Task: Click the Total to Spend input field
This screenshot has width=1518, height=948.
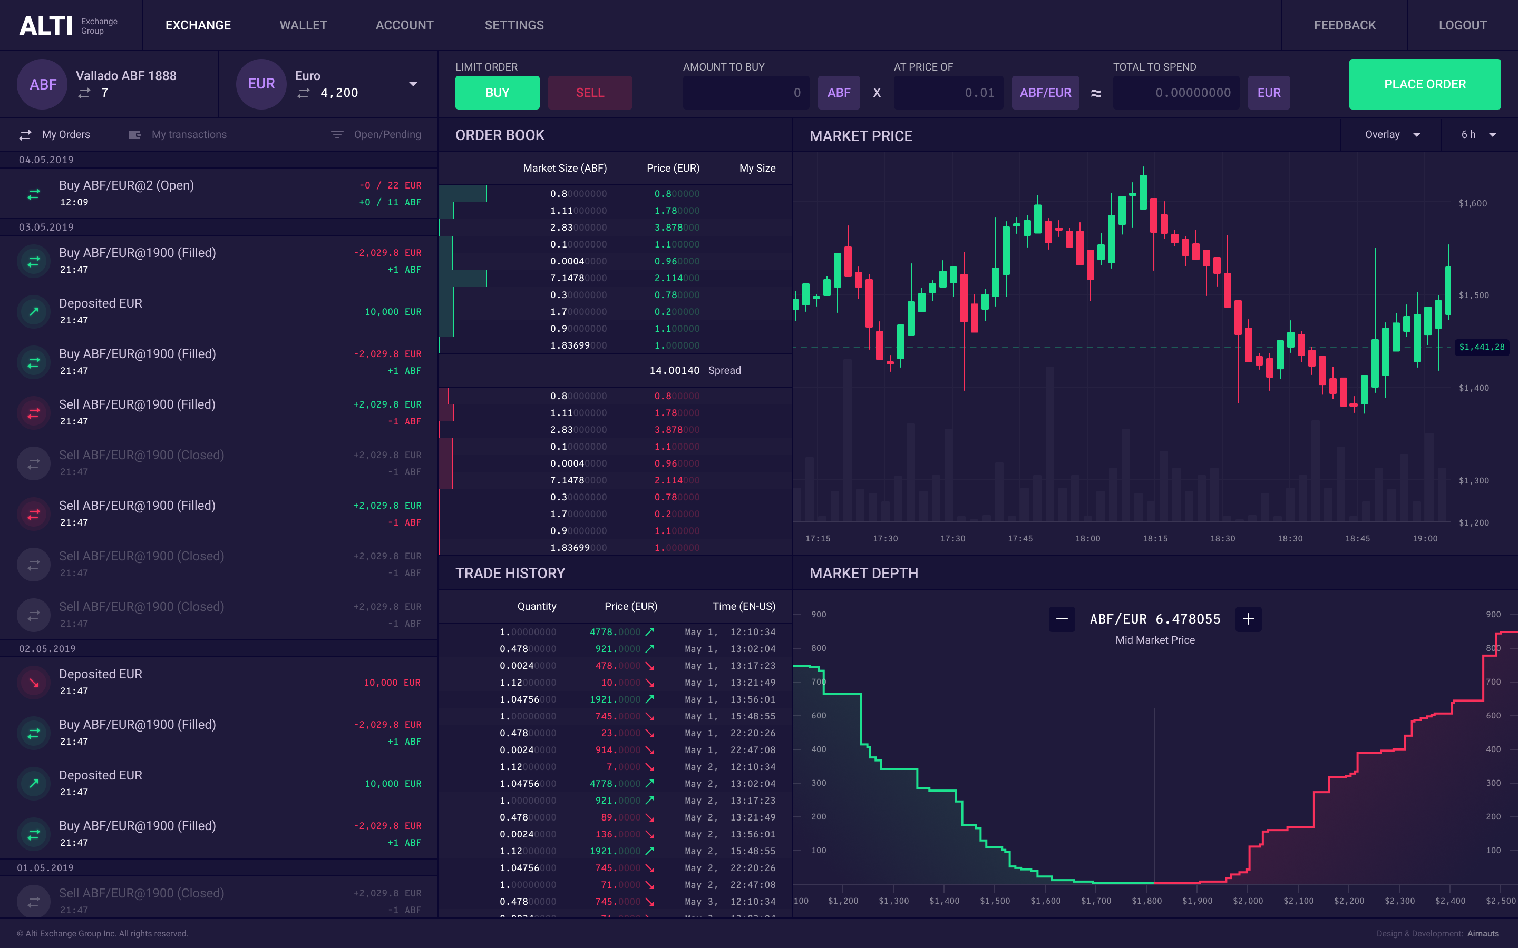Action: click(1175, 93)
